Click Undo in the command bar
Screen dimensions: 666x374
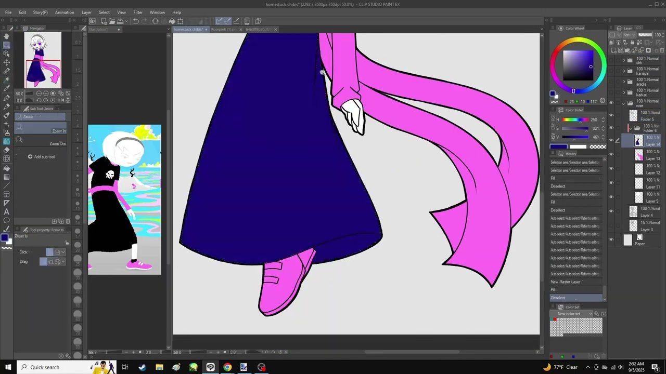(x=136, y=21)
